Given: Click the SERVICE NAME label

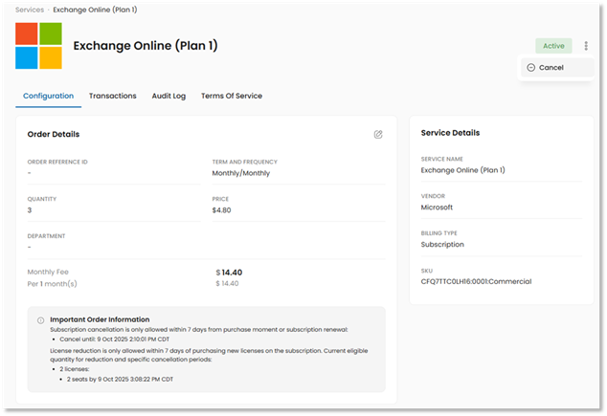Looking at the screenshot, I should click(x=442, y=159).
